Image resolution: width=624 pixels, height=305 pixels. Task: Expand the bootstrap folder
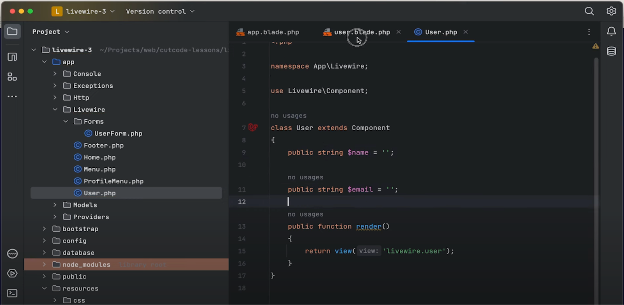[44, 229]
